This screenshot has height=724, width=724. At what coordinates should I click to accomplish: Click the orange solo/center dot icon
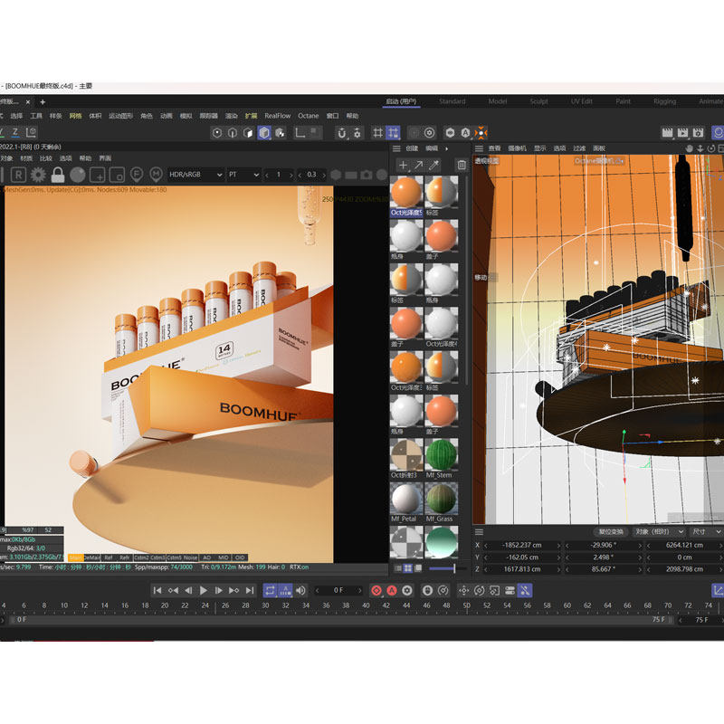(481, 133)
